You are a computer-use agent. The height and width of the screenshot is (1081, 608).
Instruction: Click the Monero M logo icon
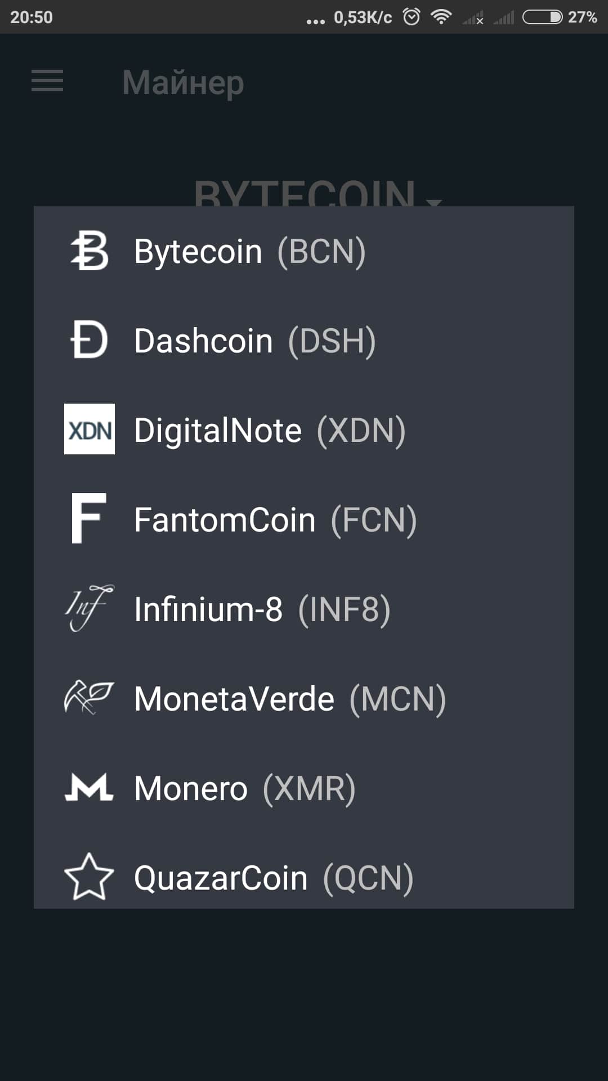coord(89,787)
